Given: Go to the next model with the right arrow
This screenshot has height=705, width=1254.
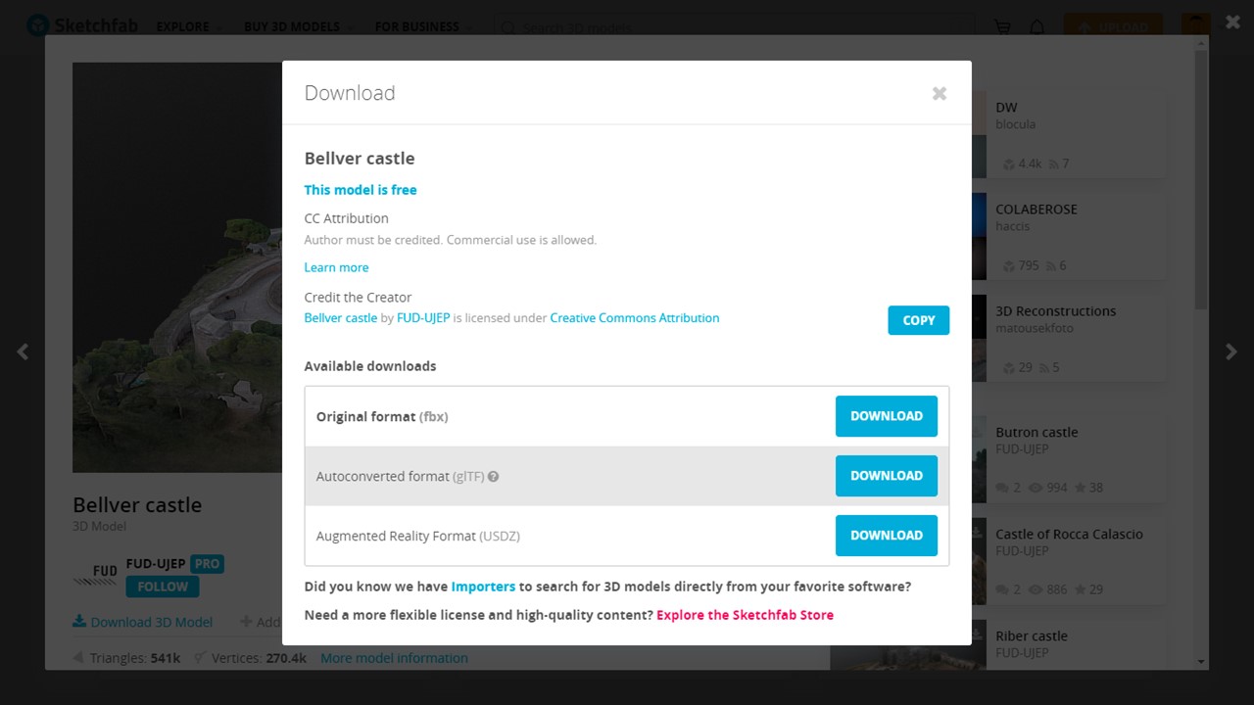Looking at the screenshot, I should click(x=1231, y=352).
